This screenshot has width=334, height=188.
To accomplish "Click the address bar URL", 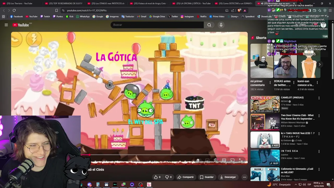I will (x=87, y=10).
